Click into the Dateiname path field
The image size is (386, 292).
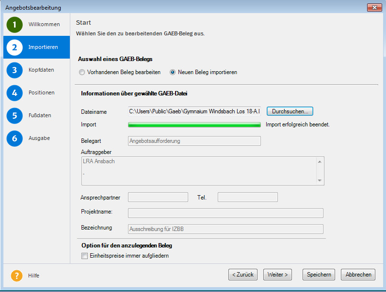click(194, 111)
